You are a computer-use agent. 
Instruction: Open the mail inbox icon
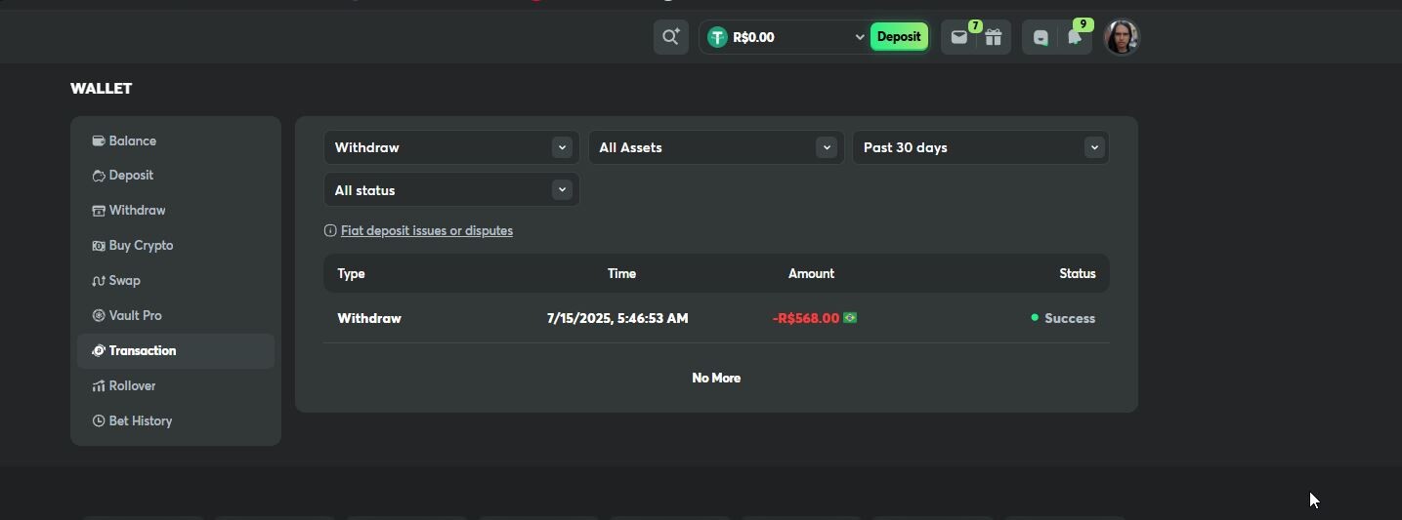point(958,37)
